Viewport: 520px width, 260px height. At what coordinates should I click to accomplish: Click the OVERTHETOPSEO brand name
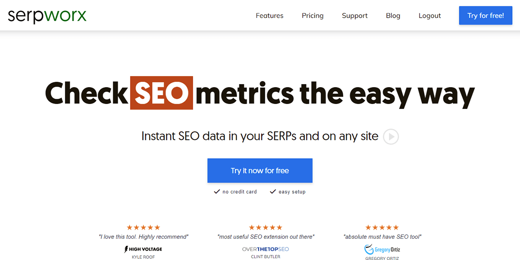(x=266, y=249)
